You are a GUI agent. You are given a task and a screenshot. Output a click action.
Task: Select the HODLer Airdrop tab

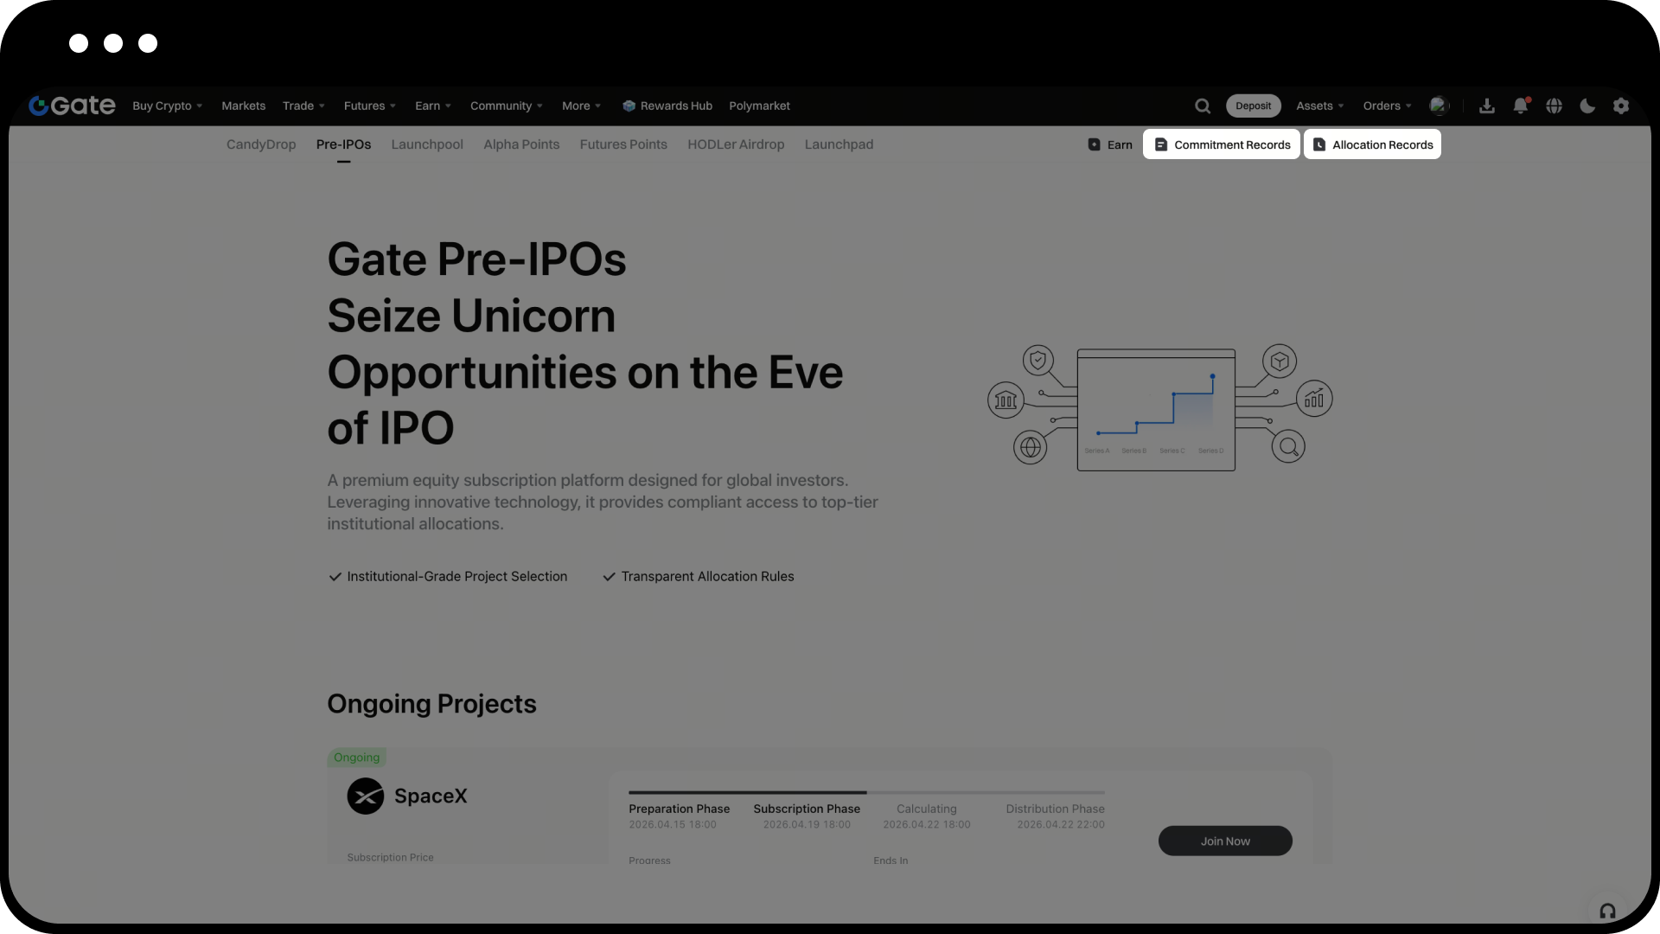pos(736,144)
